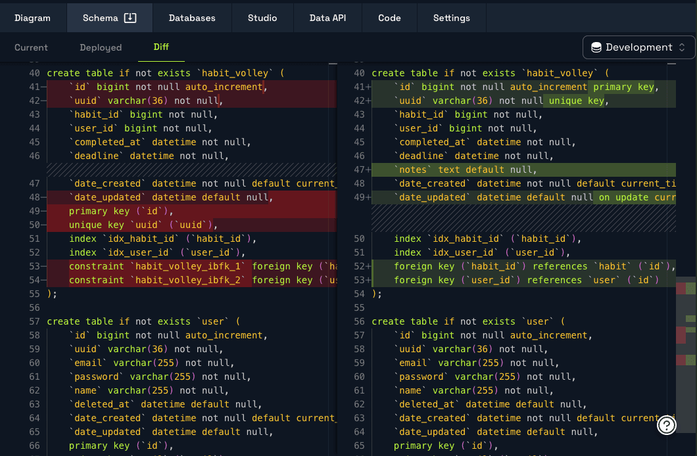Click right pane 'unique key' addition on line 42
The image size is (697, 456).
pyautogui.click(x=577, y=101)
